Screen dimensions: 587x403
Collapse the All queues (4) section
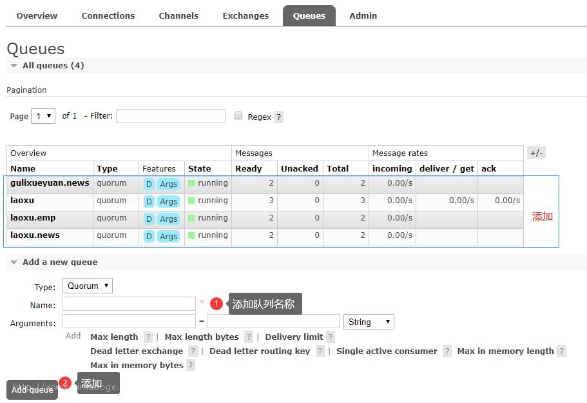click(53, 66)
